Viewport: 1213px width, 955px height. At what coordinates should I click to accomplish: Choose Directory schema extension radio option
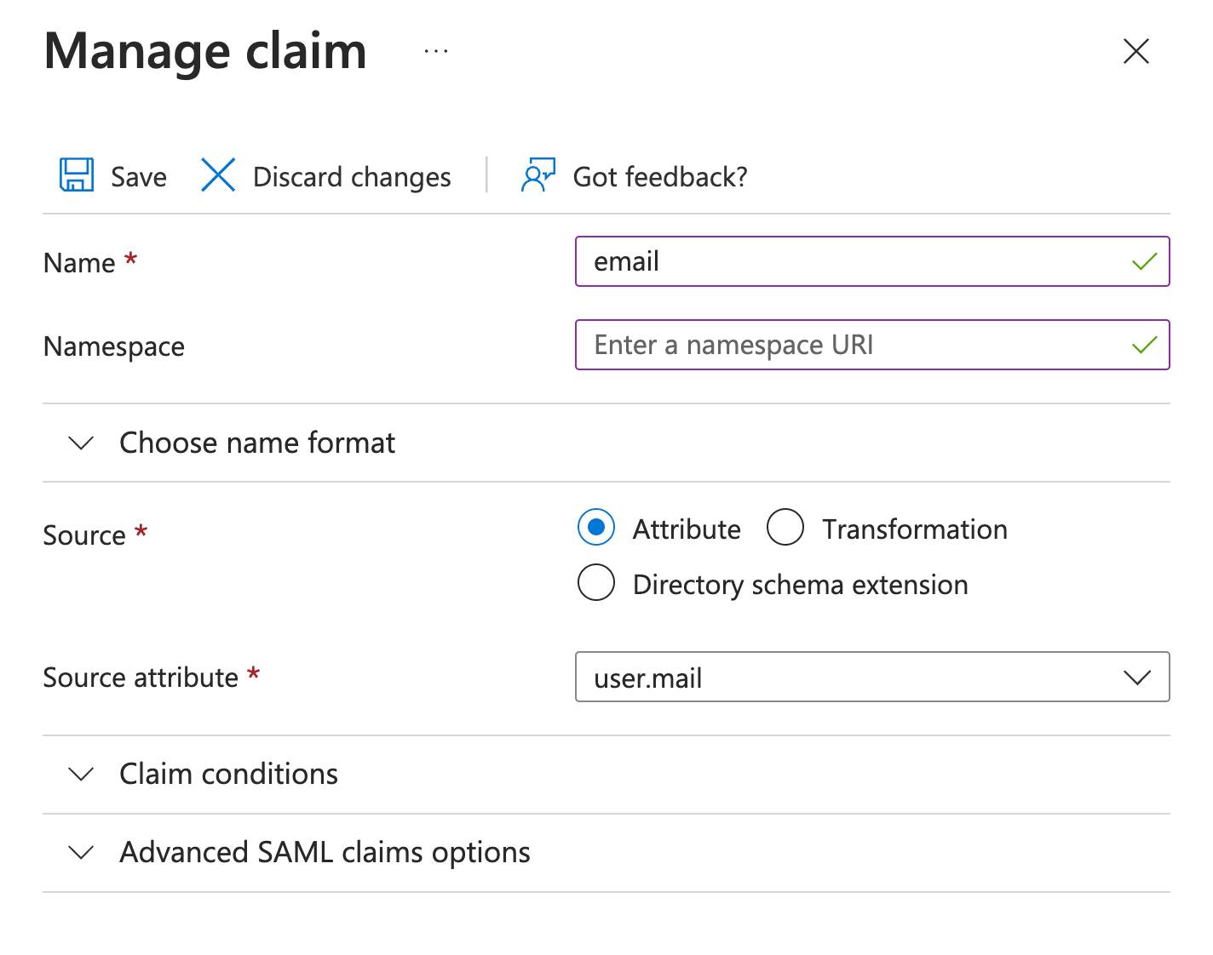[596, 583]
